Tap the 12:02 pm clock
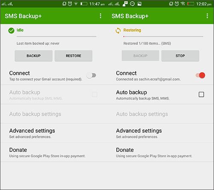214x190 pixels. tap(204, 4)
